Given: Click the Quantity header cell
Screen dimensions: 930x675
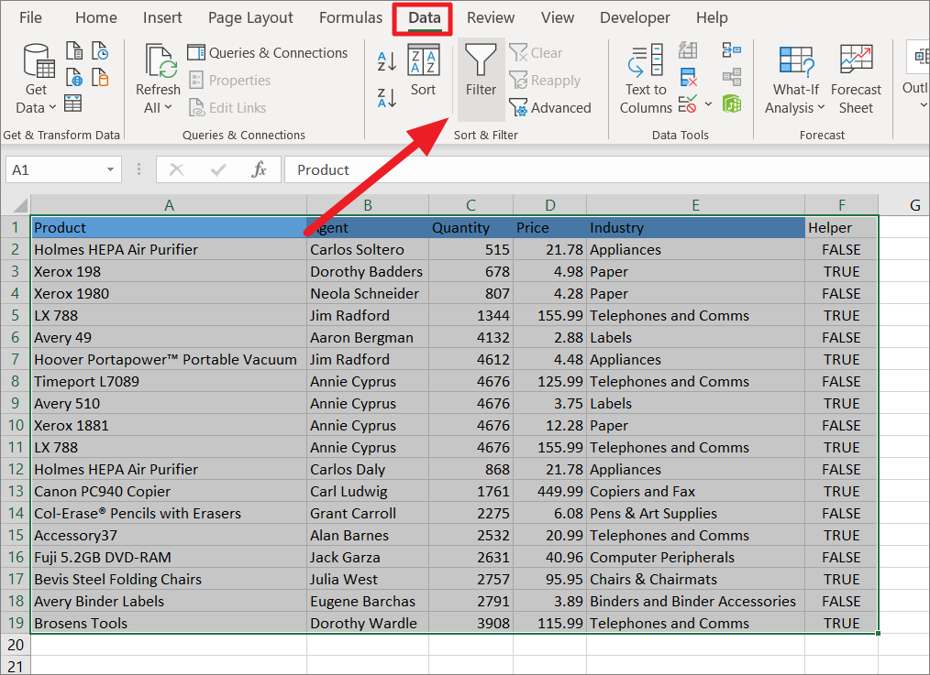Looking at the screenshot, I should [x=471, y=227].
